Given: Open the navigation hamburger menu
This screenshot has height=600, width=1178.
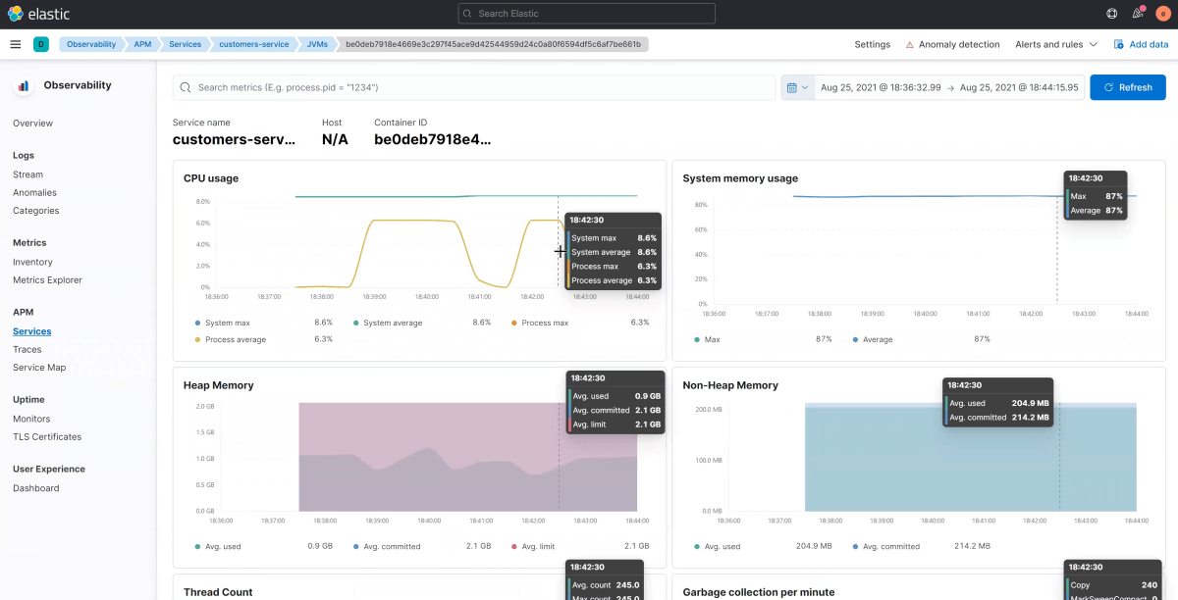Looking at the screenshot, I should point(16,44).
